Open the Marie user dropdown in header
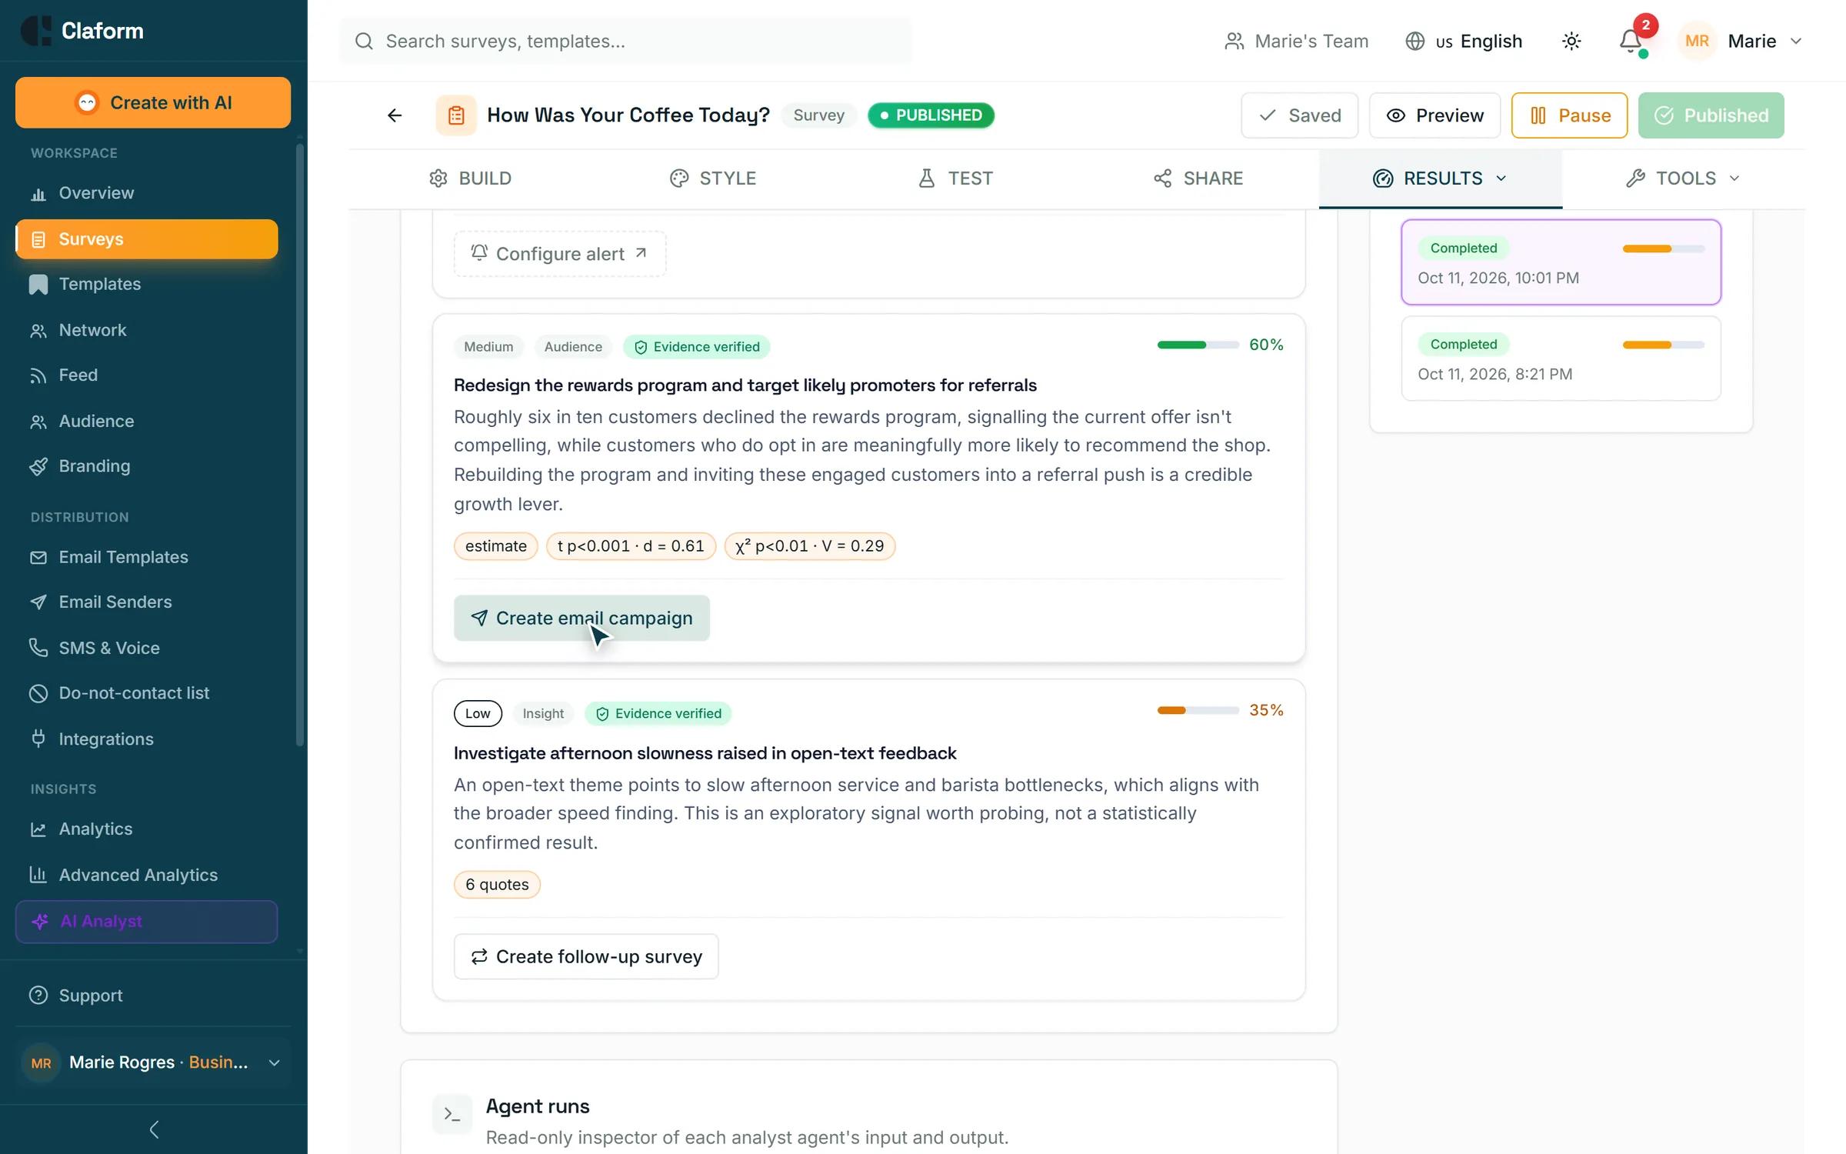The image size is (1846, 1154). pos(1741,41)
